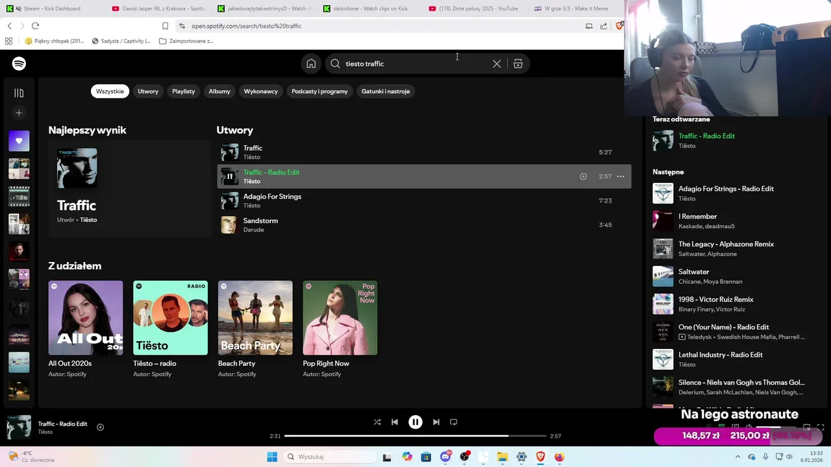
Task: Expand Your Library in the sidebar
Action: 19,93
